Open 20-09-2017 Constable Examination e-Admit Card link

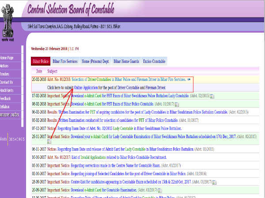(104, 190)
